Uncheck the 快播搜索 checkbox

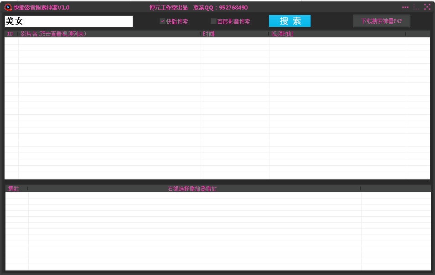point(163,21)
